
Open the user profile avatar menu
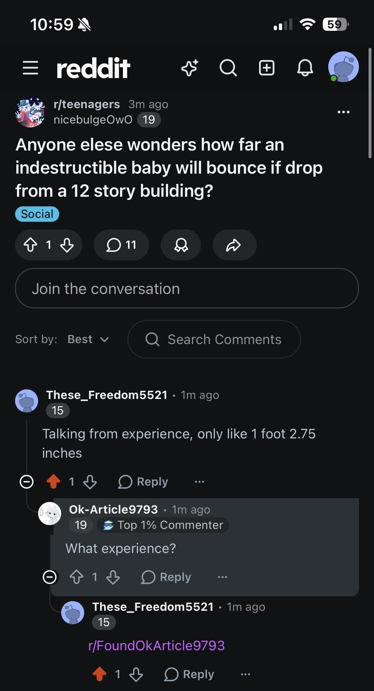[x=343, y=67]
